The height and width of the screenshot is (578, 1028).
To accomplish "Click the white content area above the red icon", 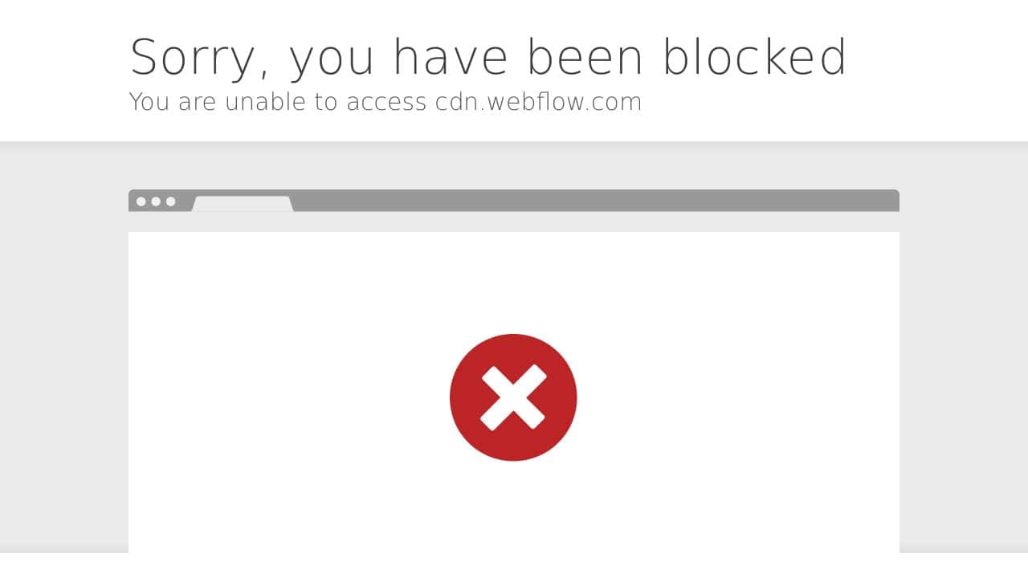I will tap(513, 283).
